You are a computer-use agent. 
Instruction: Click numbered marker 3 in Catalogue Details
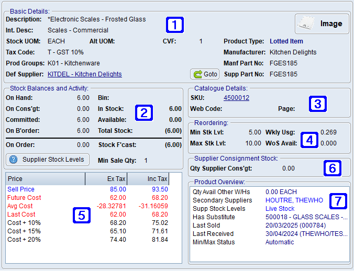(x=317, y=104)
